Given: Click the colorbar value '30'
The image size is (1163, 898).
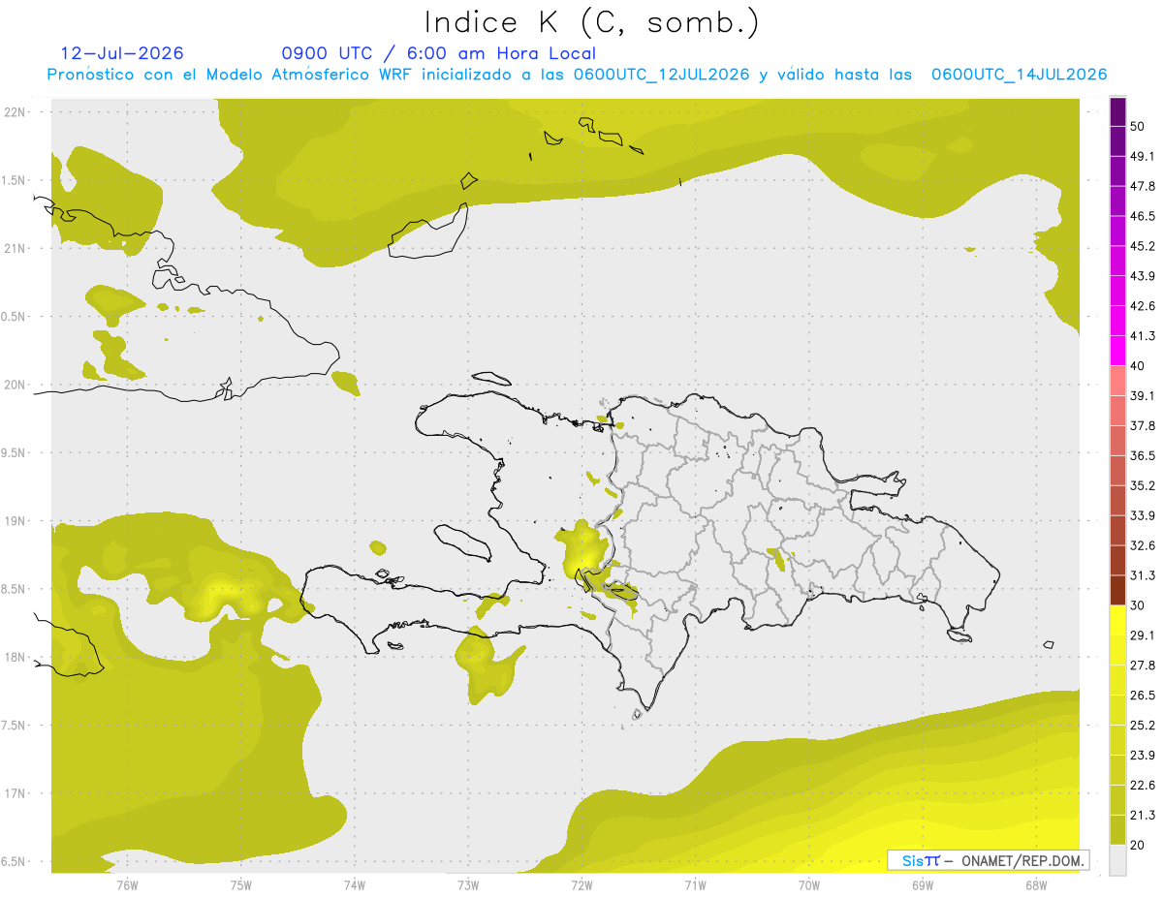Looking at the screenshot, I should (x=1139, y=605).
